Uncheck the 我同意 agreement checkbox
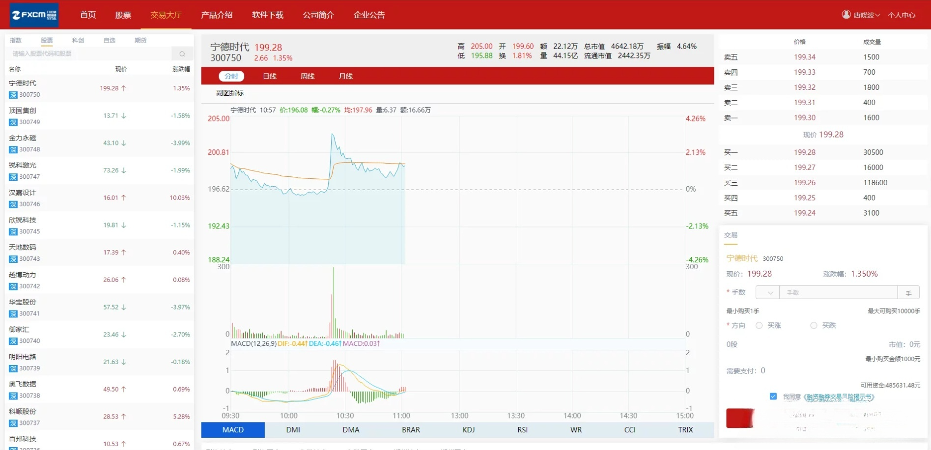This screenshot has height=450, width=931. (x=773, y=396)
